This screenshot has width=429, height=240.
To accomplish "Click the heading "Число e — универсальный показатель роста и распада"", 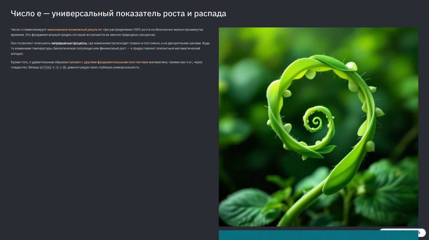I will coord(119,13).
